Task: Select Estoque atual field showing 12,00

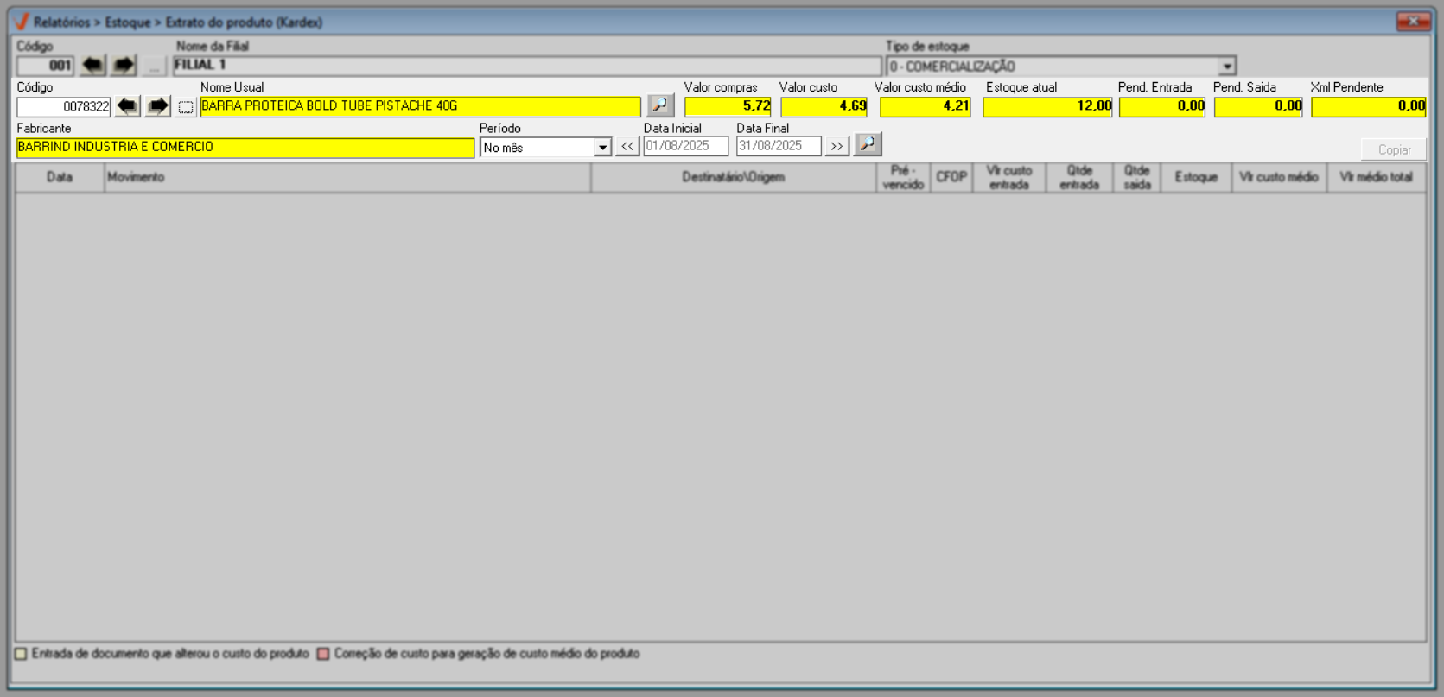Action: coord(1047,106)
